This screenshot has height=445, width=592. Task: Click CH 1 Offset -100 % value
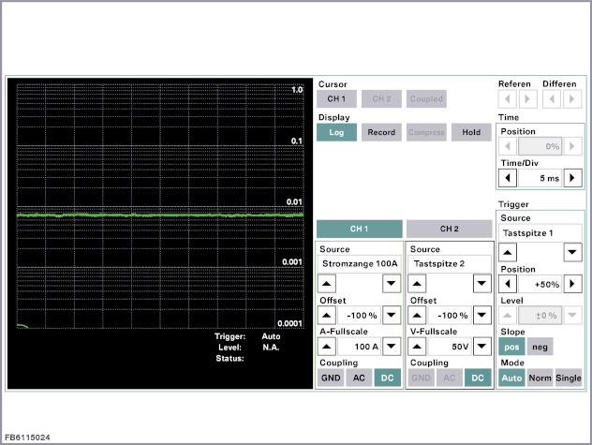(x=359, y=315)
